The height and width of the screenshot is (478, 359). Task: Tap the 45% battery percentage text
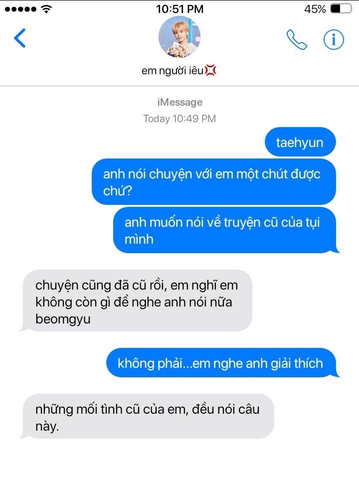[315, 9]
